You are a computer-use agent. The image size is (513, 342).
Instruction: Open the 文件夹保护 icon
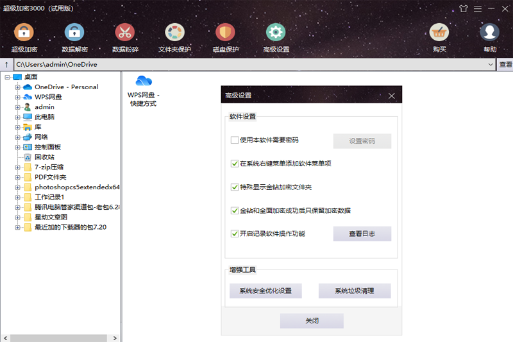coord(174,32)
